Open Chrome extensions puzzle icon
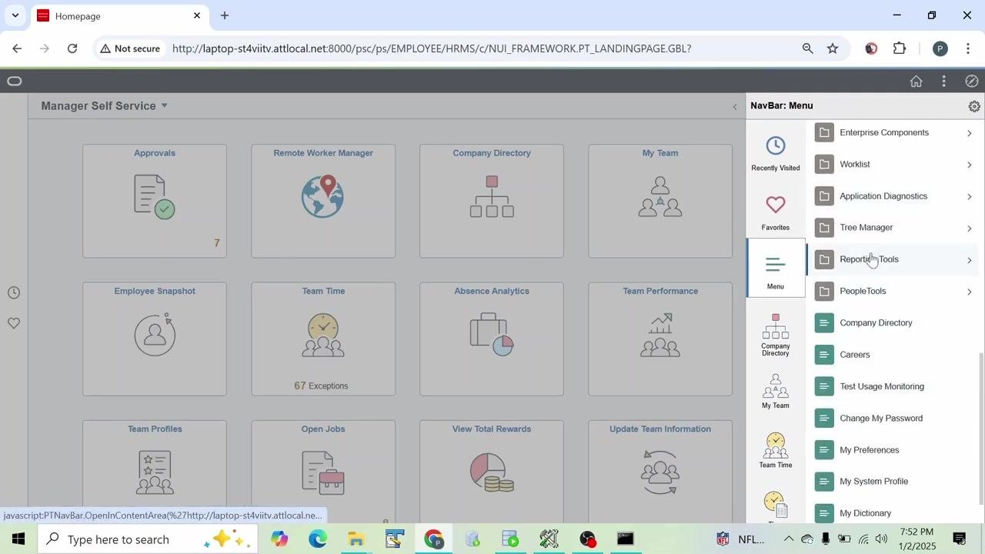Viewport: 985px width, 554px height. click(x=900, y=48)
